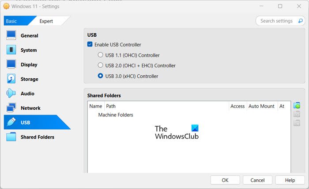Click the Access column header
Image resolution: width=309 pixels, height=189 pixels.
click(x=237, y=106)
